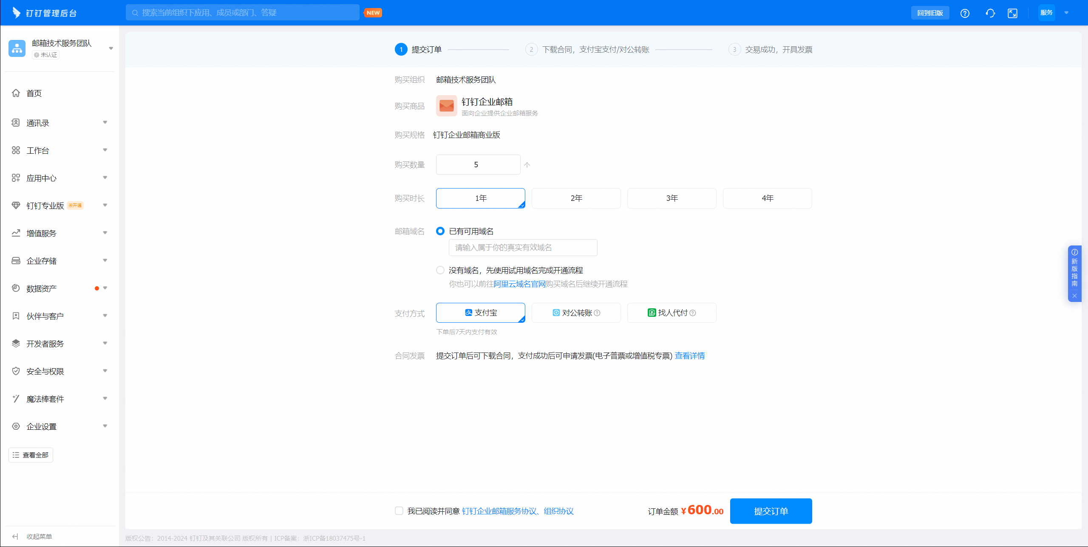The width and height of the screenshot is (1088, 547).
Task: Select the 已有可用域名 radio button
Action: (x=440, y=231)
